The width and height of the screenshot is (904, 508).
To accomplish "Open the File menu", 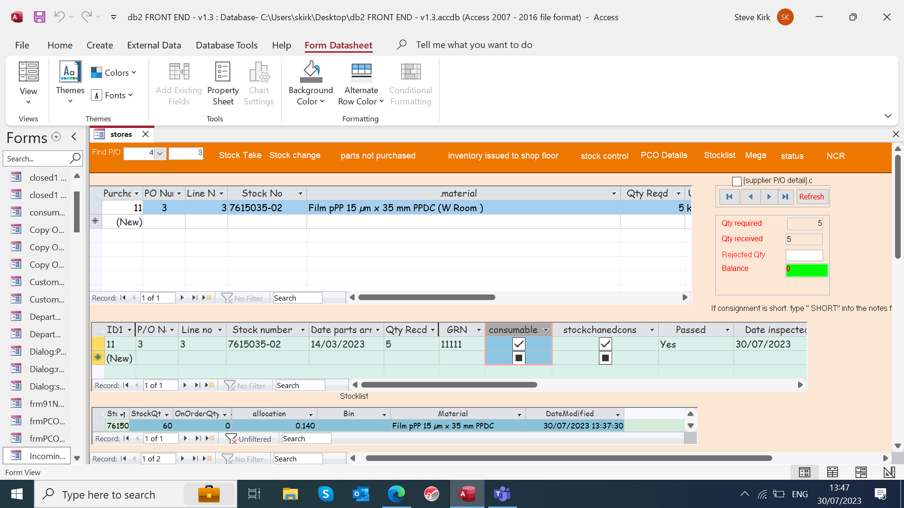I will pyautogui.click(x=22, y=45).
